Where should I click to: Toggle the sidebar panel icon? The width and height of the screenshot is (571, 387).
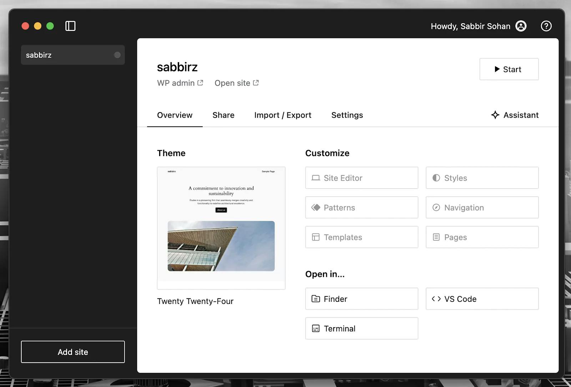(70, 26)
